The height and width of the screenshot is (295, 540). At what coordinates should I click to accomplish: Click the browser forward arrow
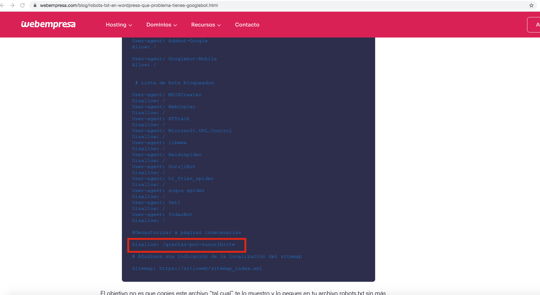12,5
